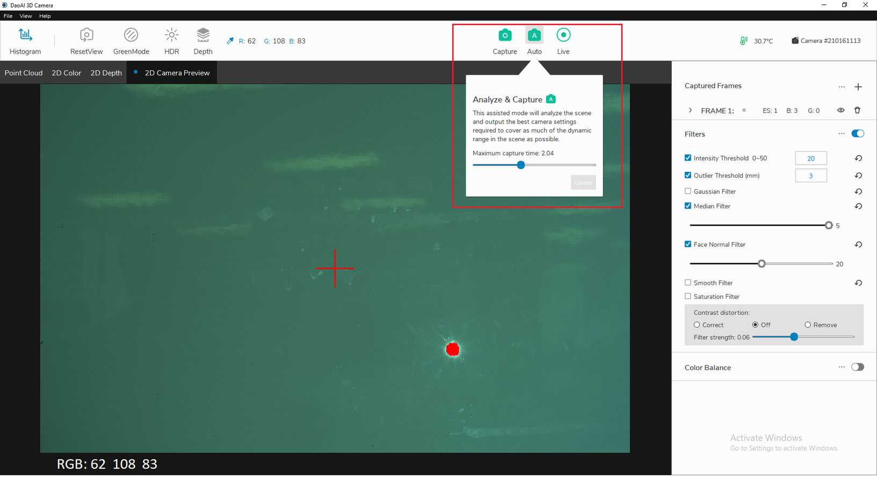The height and width of the screenshot is (477, 877).
Task: Open the View menu
Action: (x=26, y=16)
